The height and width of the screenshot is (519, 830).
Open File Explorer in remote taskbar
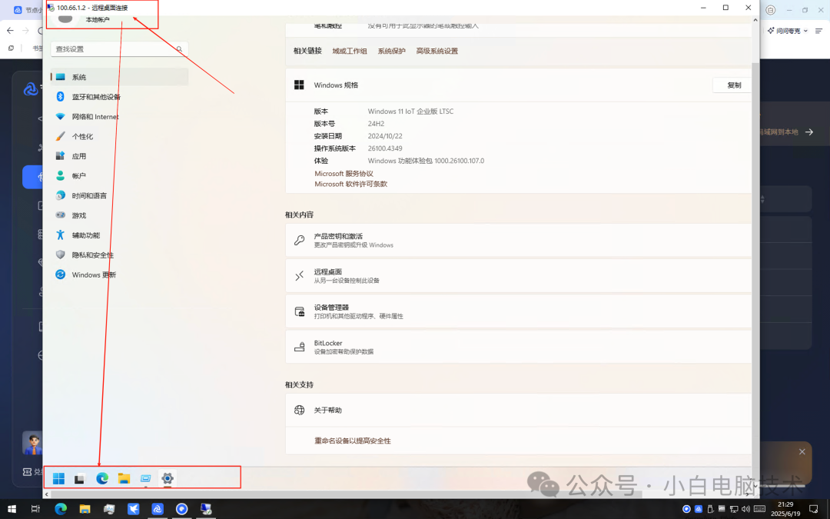[x=124, y=479]
